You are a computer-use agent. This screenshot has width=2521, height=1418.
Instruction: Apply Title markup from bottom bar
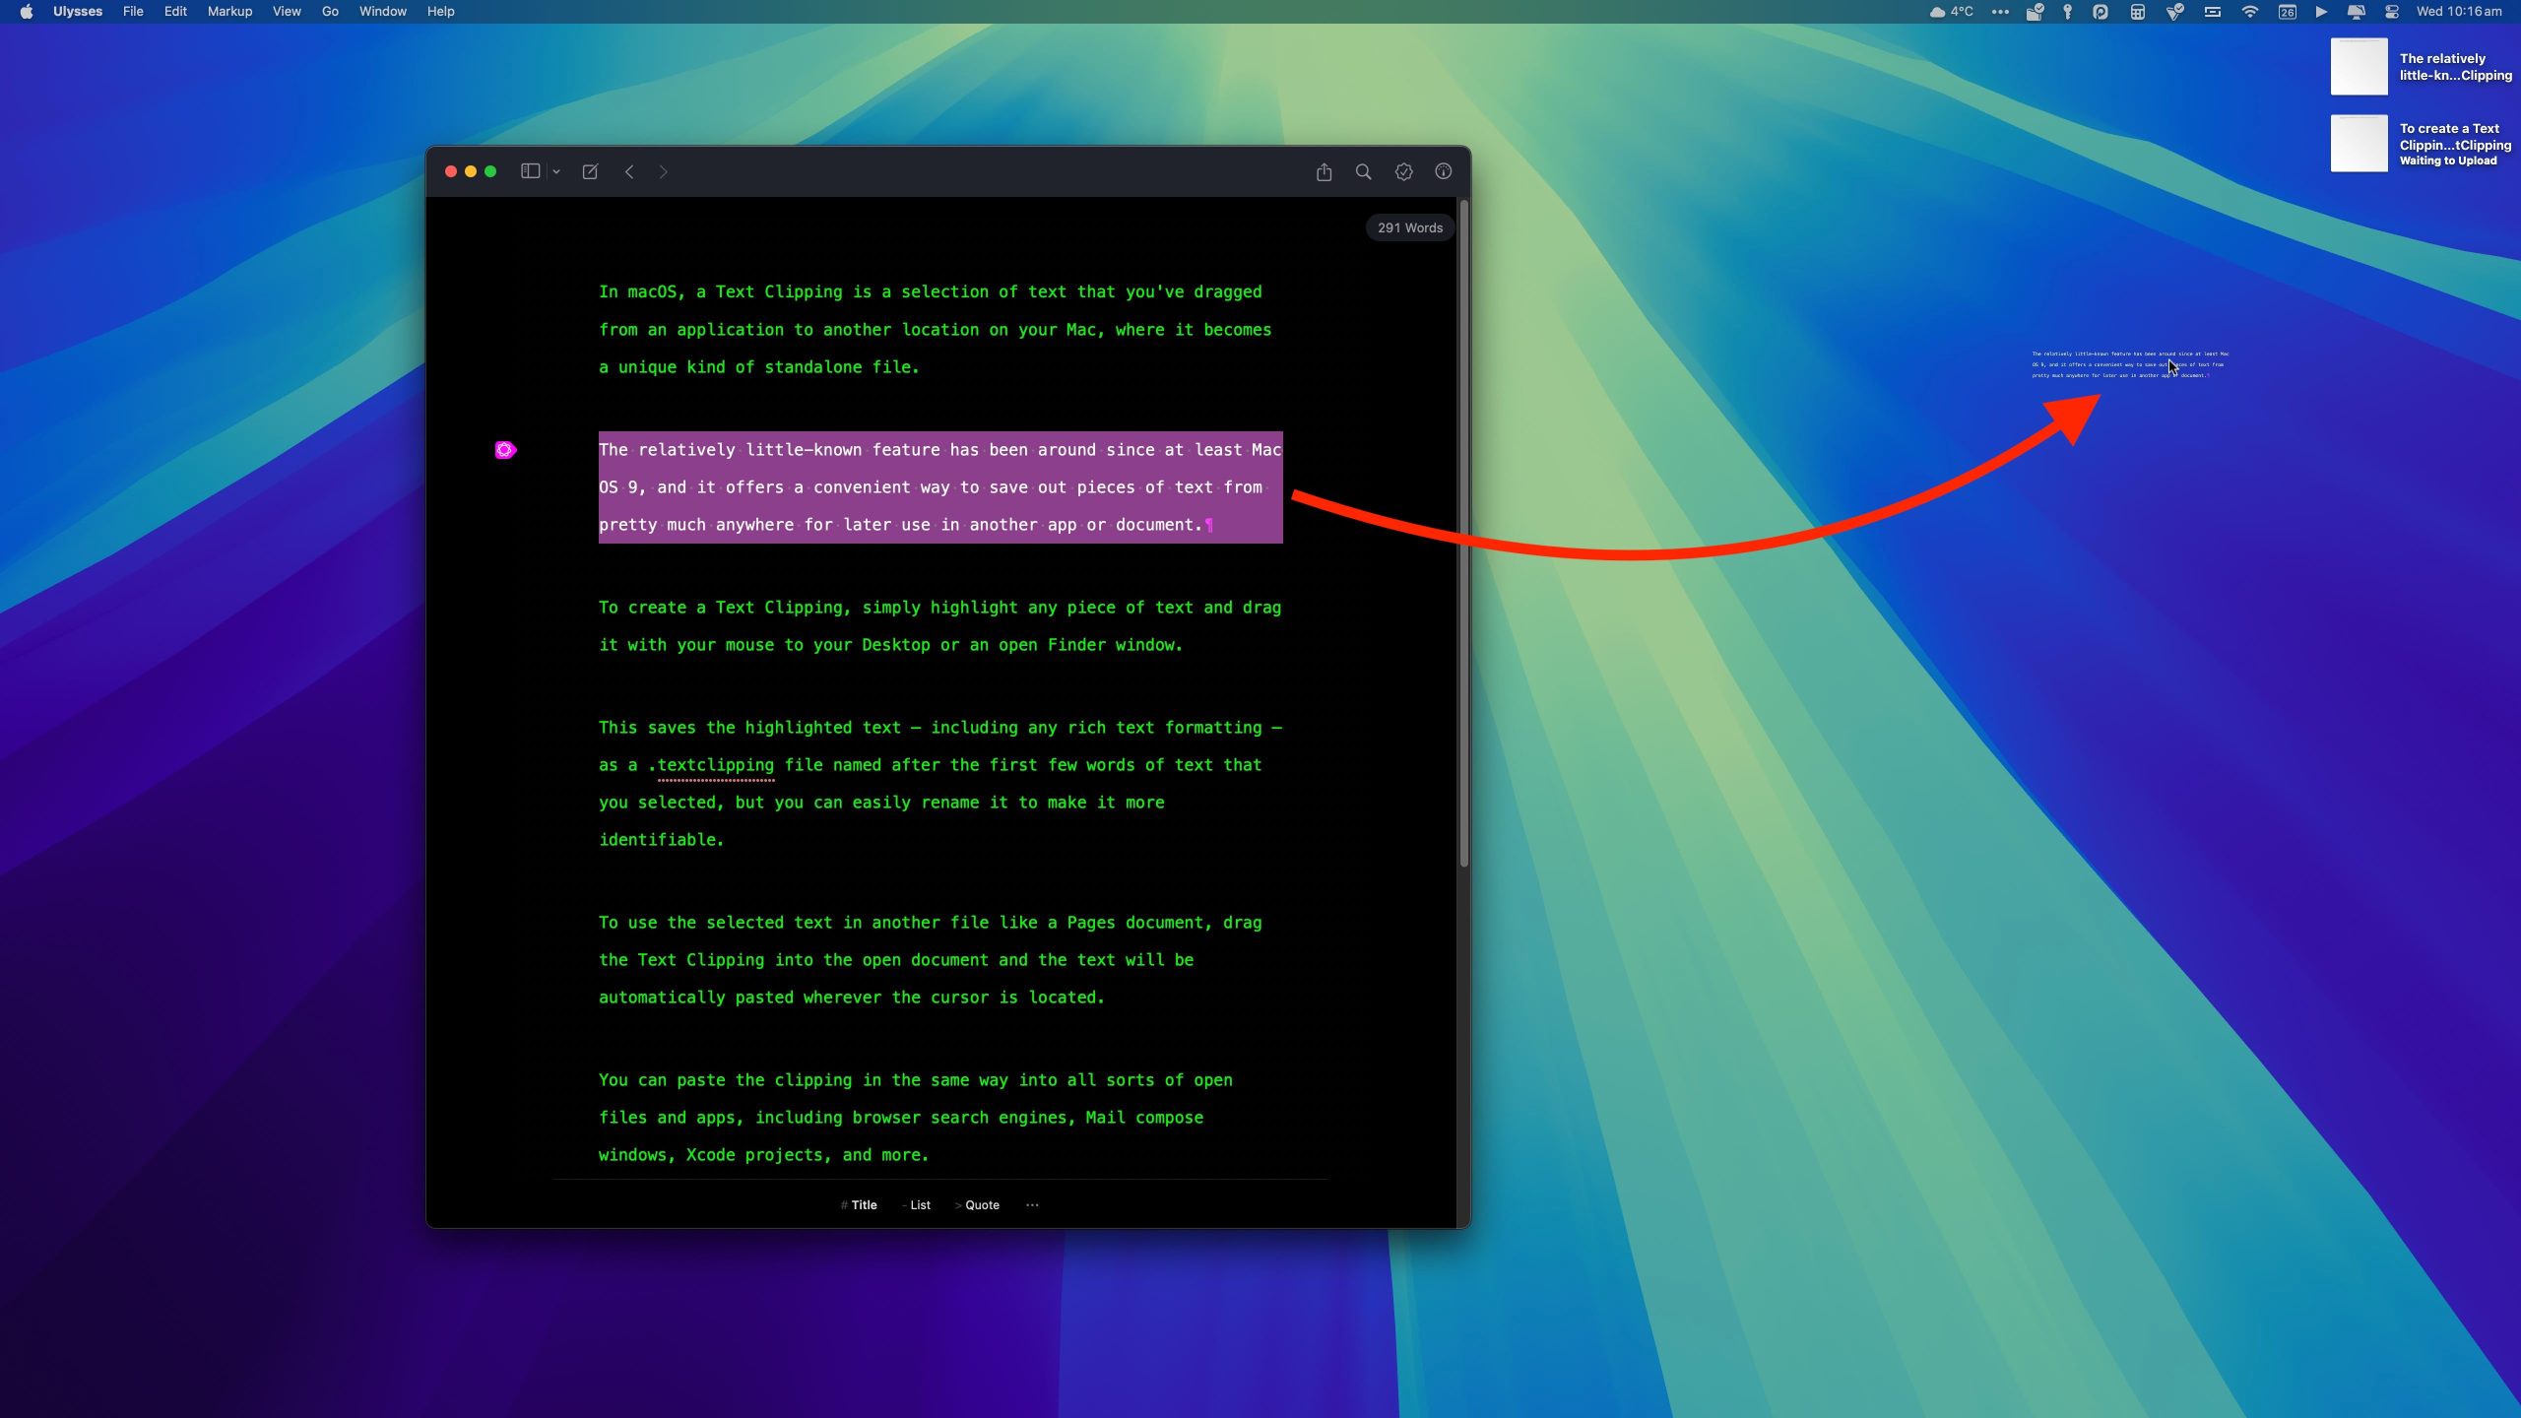pos(859,1204)
